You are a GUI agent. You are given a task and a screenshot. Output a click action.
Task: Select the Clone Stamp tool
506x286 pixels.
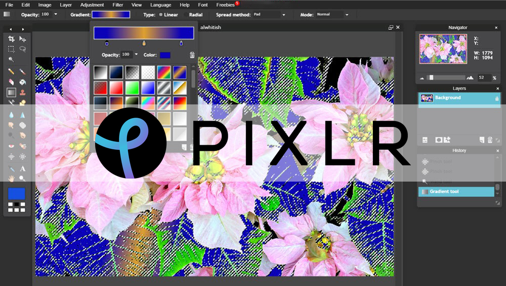click(22, 93)
